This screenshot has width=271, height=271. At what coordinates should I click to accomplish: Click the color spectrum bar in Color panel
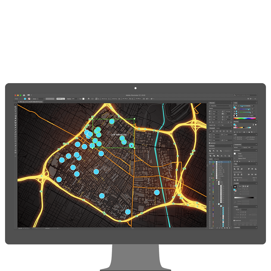point(245,118)
